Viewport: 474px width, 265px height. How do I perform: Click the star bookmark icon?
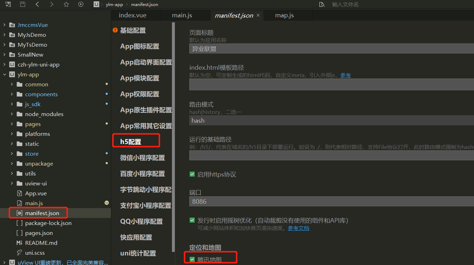pyautogui.click(x=66, y=4)
